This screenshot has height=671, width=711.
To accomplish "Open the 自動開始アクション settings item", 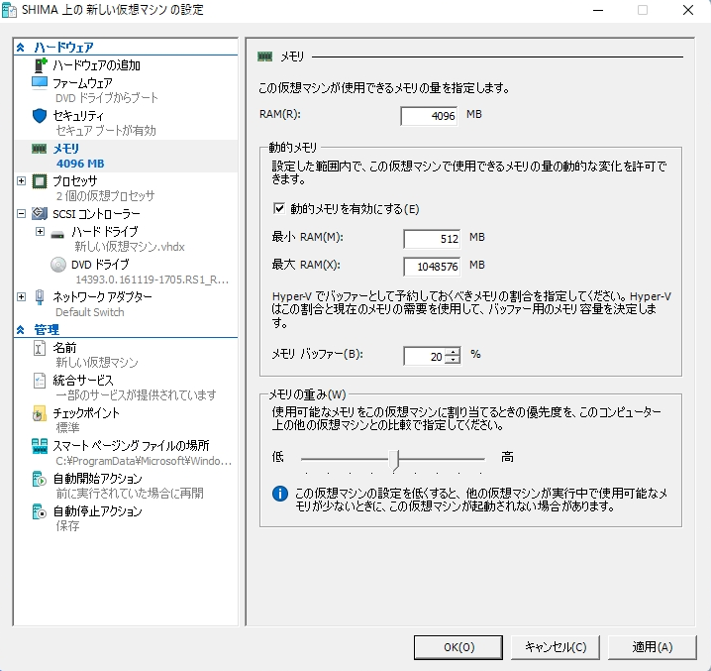I will [97, 479].
